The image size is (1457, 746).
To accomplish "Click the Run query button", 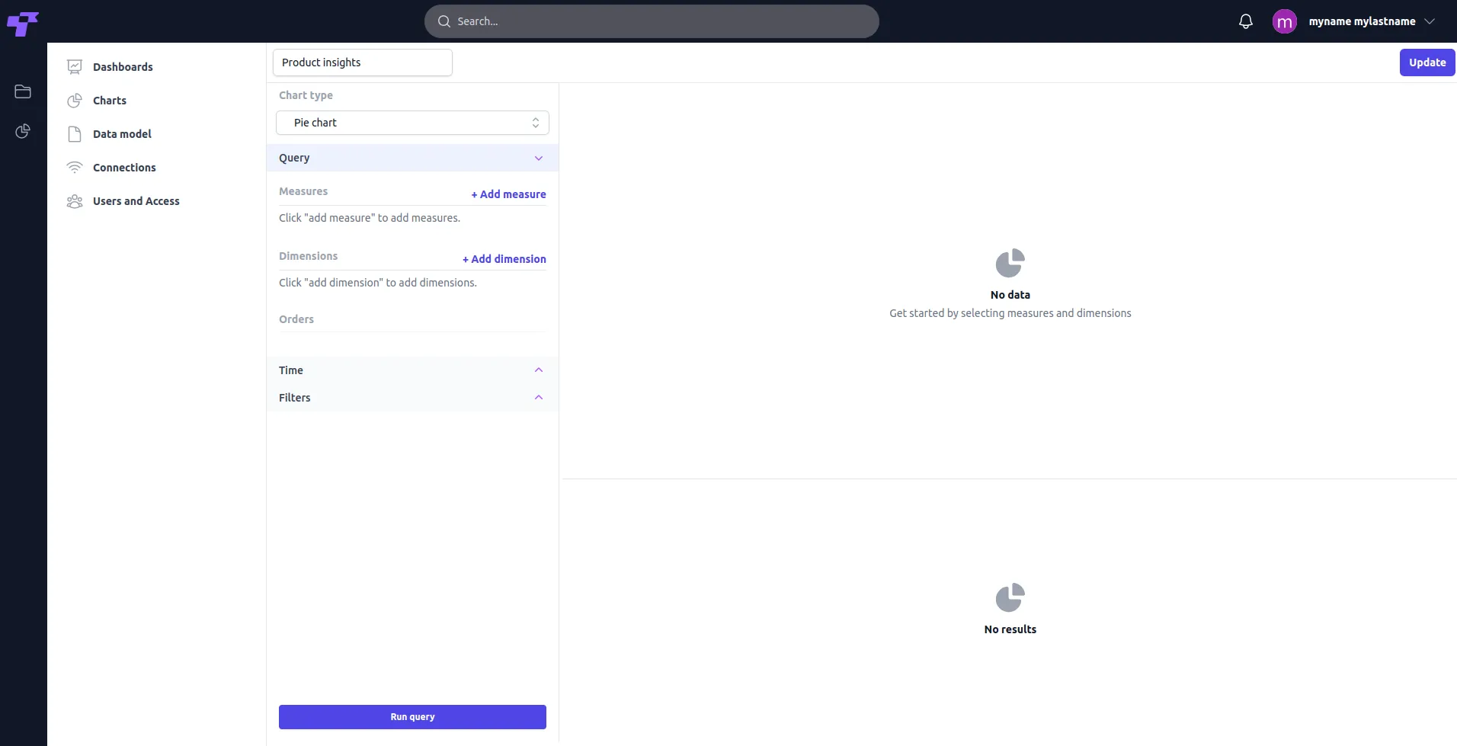I will tap(412, 717).
